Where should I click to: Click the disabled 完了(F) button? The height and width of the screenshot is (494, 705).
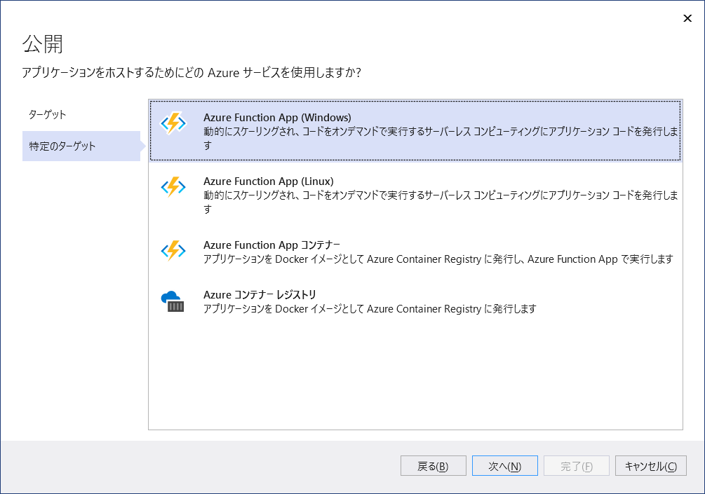tap(577, 466)
